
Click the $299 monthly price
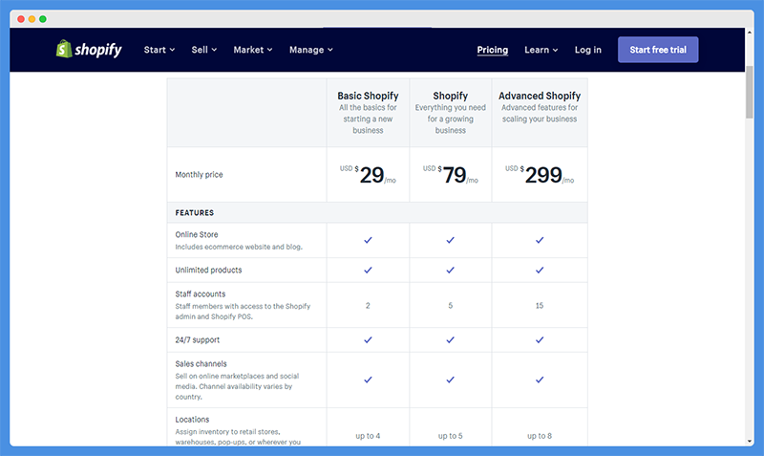point(540,175)
